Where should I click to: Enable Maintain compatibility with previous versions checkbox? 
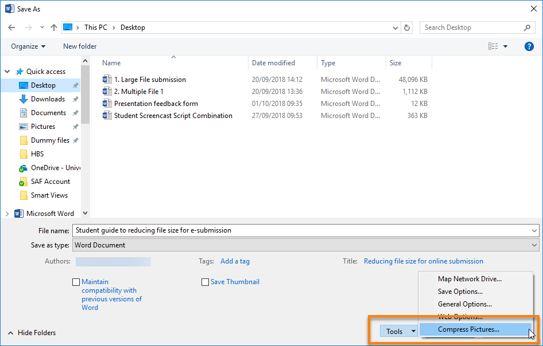pyautogui.click(x=76, y=282)
